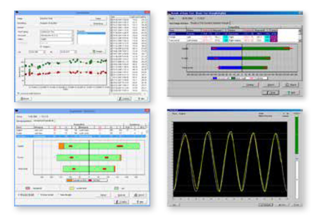This screenshot has height=220, width=314.
Task: Click the close-dialog button left of help in trend window
Action: click(124, 99)
